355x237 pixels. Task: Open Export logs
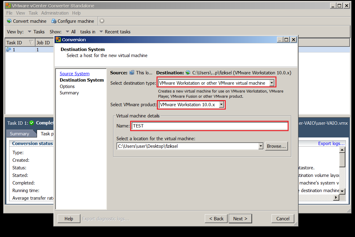[331, 143]
